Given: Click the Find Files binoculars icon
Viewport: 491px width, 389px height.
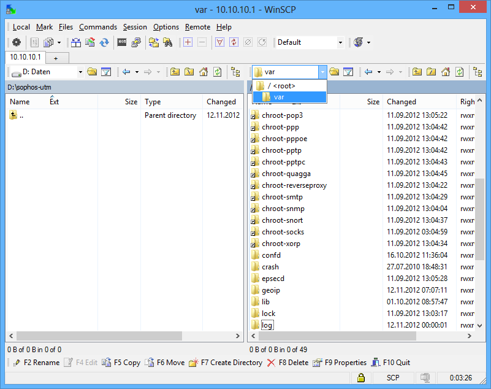Looking at the screenshot, I should (x=168, y=42).
